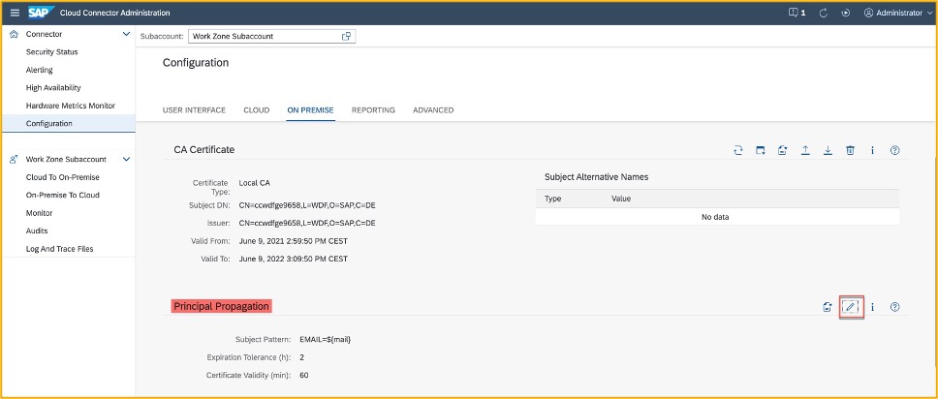Open Alerting in the sidebar
The height and width of the screenshot is (399, 938).
click(40, 70)
